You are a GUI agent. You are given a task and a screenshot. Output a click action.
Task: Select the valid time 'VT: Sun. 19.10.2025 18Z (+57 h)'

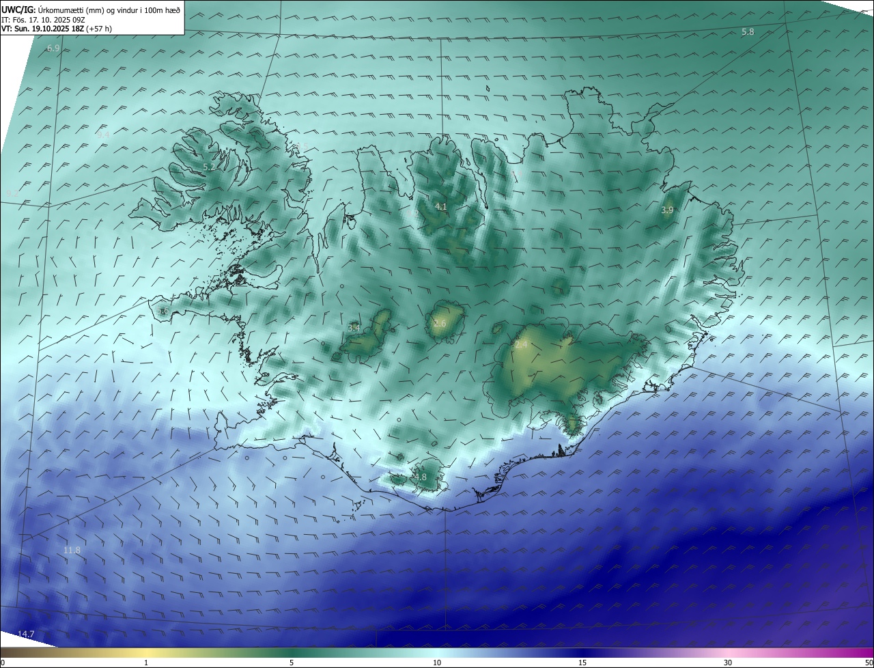[57, 29]
